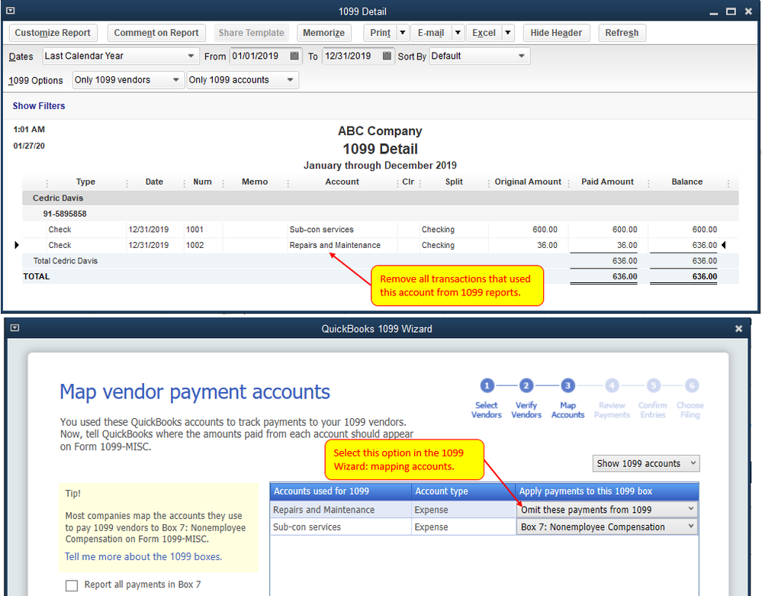
Task: Click step 5 Confirm Entries circle
Action: [x=653, y=386]
